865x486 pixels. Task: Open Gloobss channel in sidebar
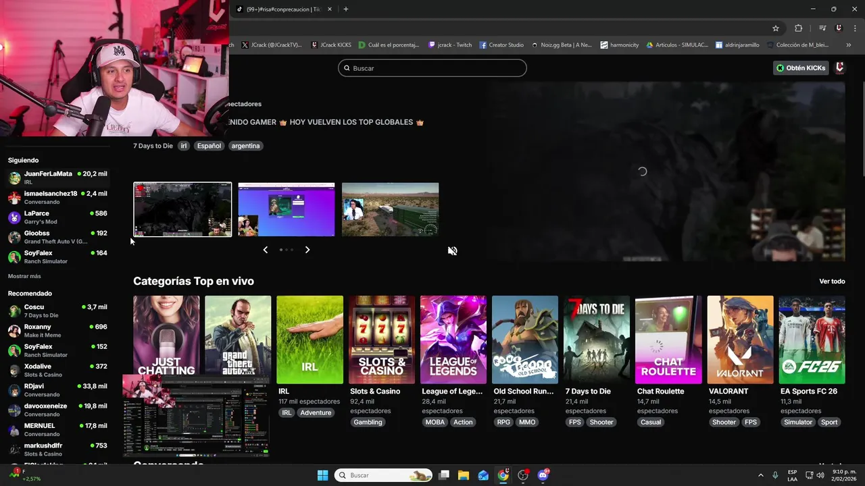click(x=57, y=237)
